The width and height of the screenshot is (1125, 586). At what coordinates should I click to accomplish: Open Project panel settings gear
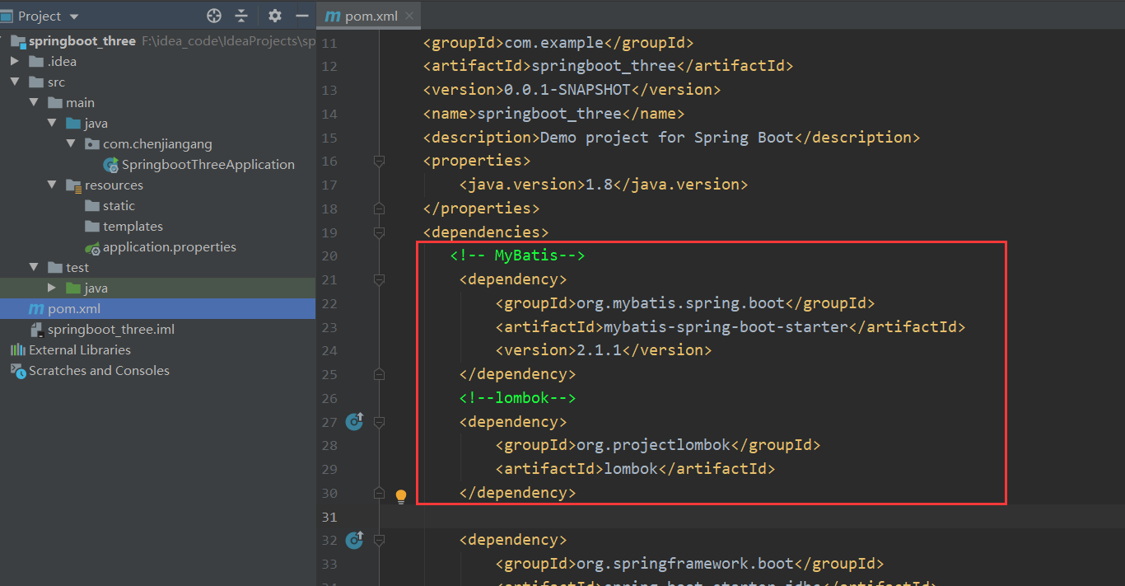[275, 16]
